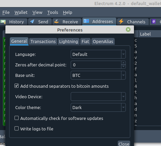Click the Video Device: label text

[x=29, y=97]
